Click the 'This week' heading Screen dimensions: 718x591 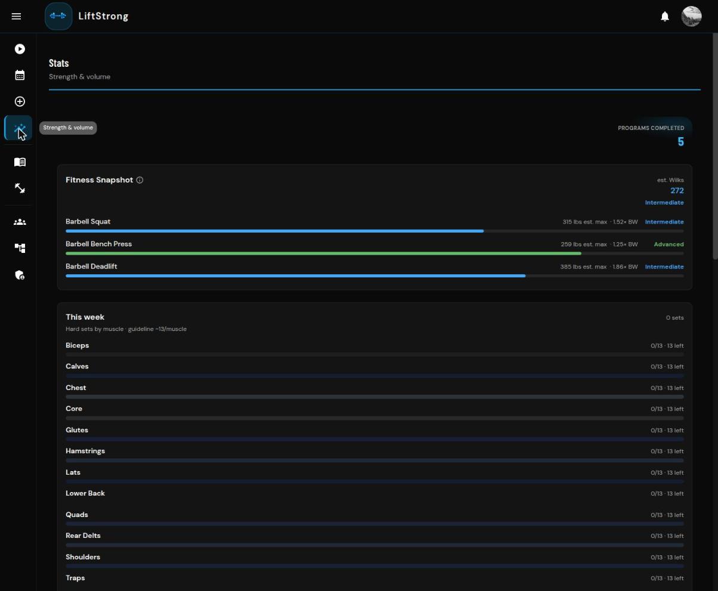tap(85, 317)
